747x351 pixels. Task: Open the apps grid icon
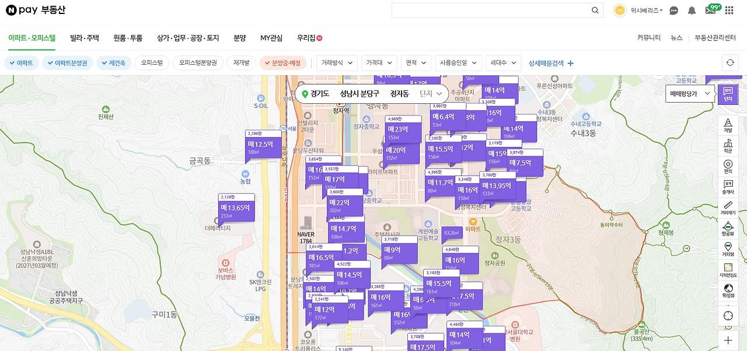click(729, 10)
